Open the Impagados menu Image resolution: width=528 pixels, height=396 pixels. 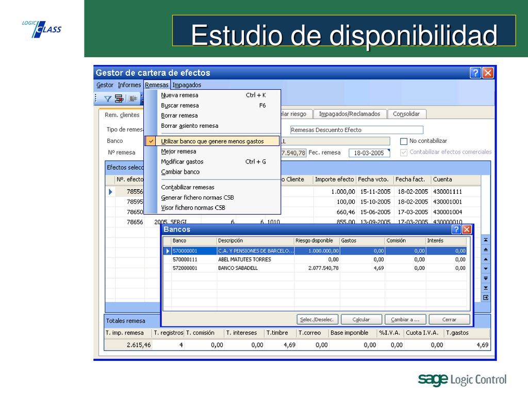click(x=187, y=85)
